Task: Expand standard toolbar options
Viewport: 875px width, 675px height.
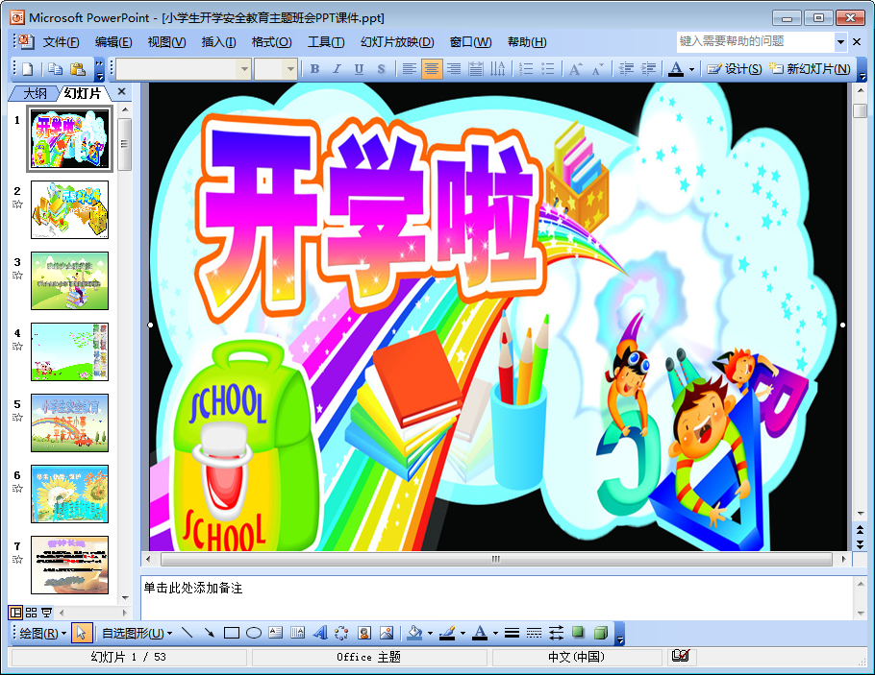Action: click(99, 69)
